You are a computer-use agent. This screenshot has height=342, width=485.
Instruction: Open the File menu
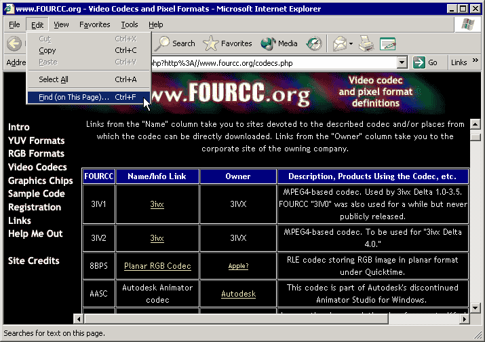tap(14, 24)
